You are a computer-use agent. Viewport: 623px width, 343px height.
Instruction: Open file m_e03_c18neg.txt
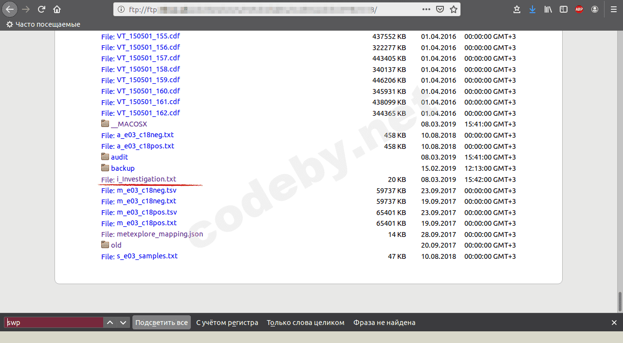147,201
